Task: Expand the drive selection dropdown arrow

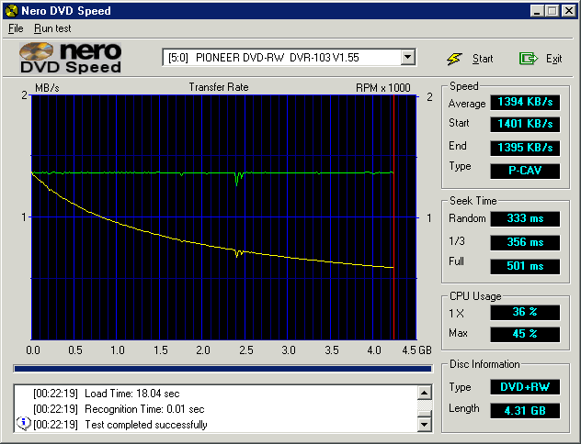Action: 407,57
